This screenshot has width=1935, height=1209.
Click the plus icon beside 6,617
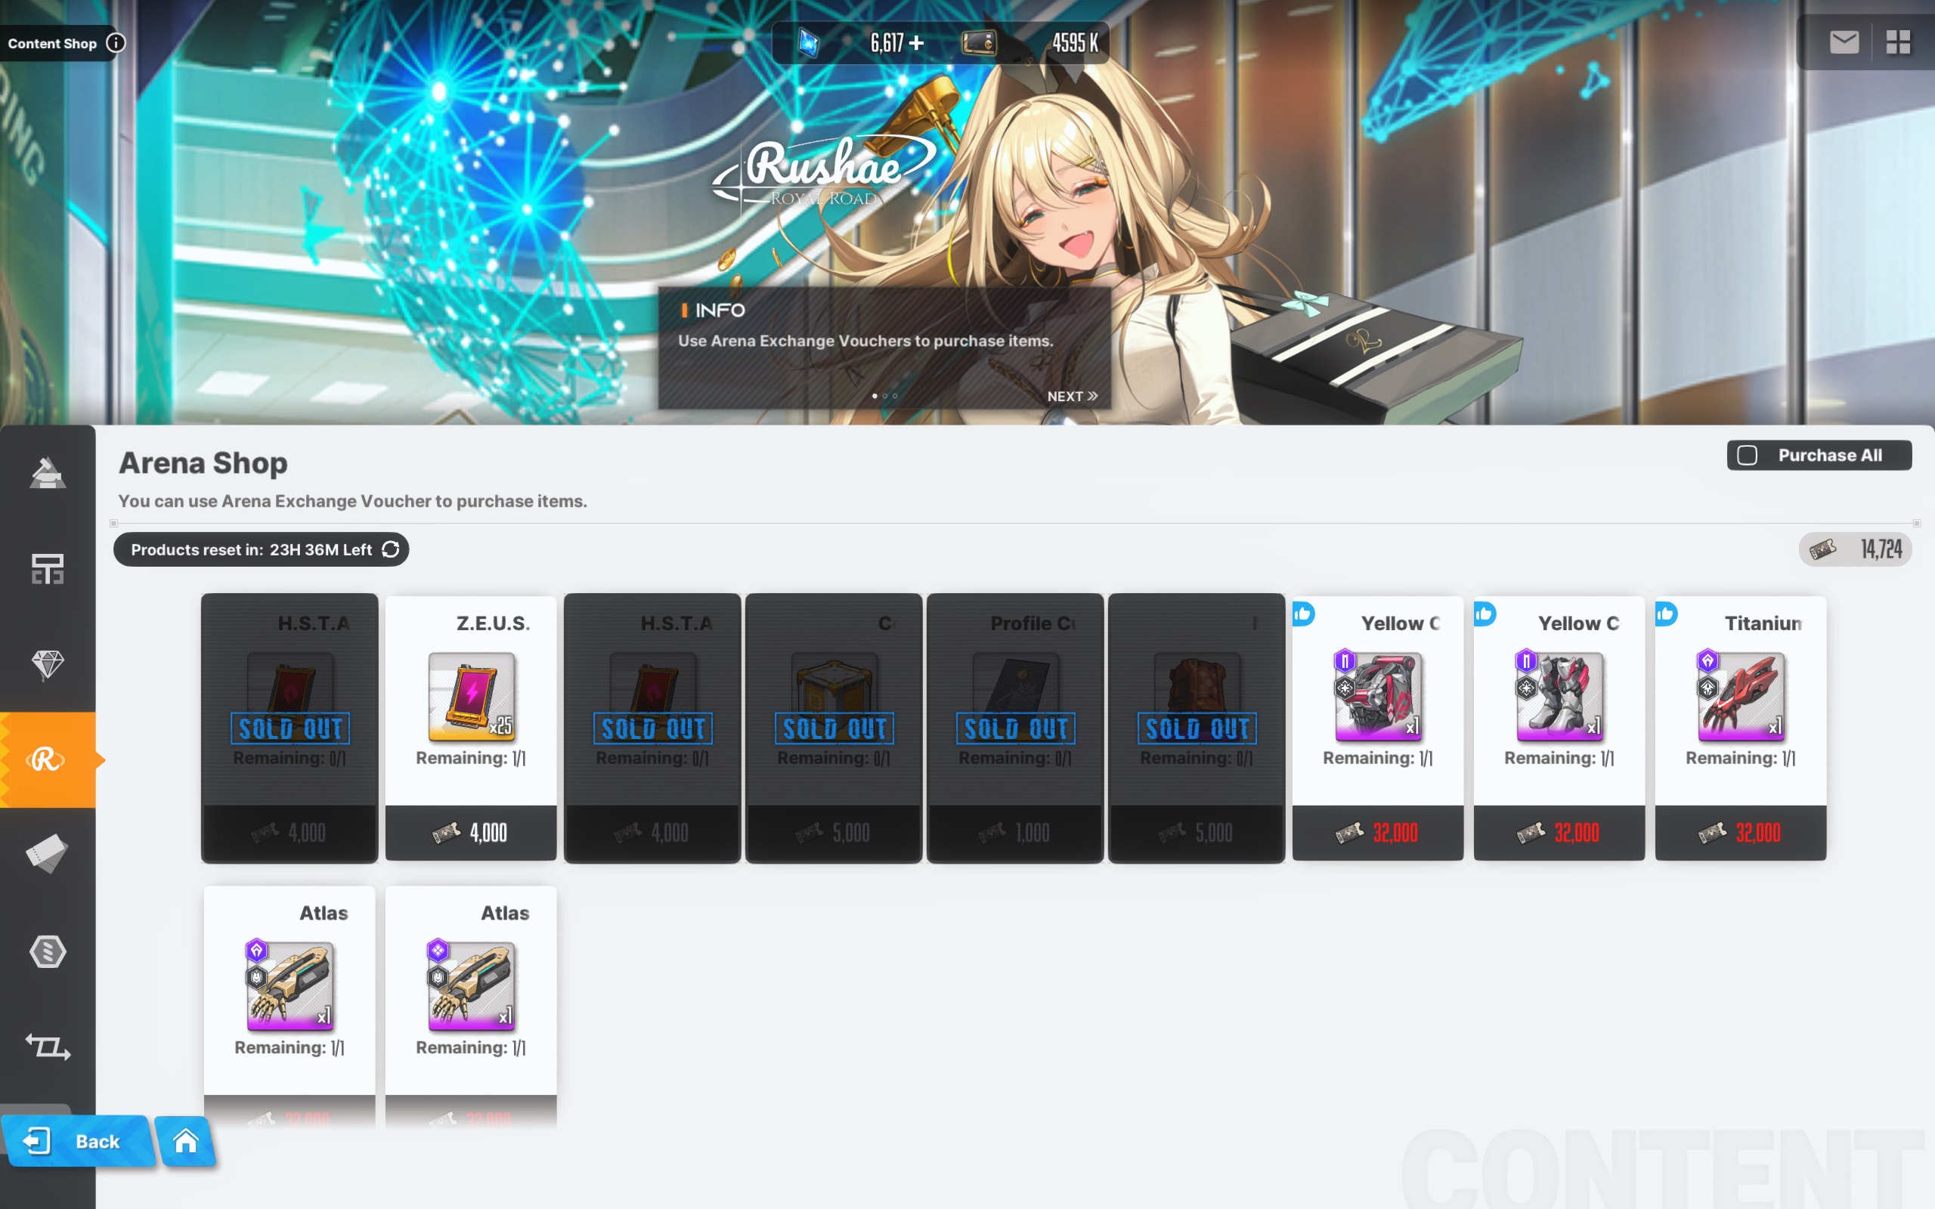pyautogui.click(x=916, y=42)
